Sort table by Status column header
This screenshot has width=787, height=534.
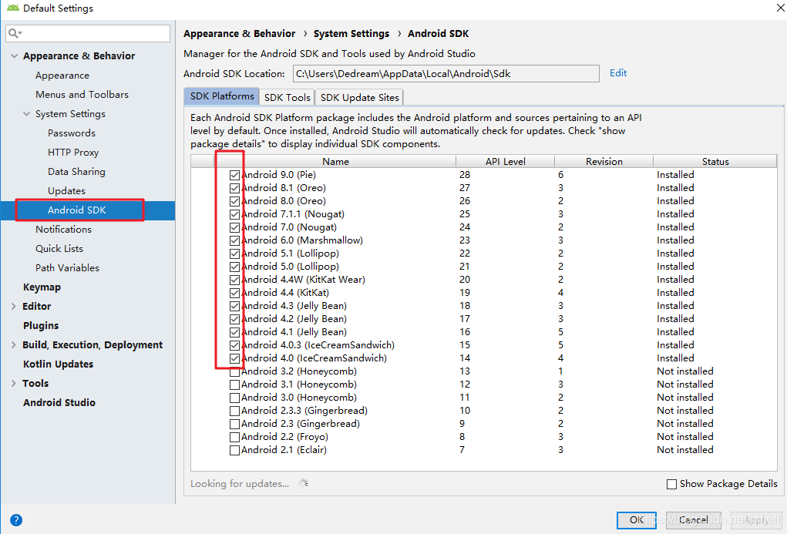pos(715,162)
